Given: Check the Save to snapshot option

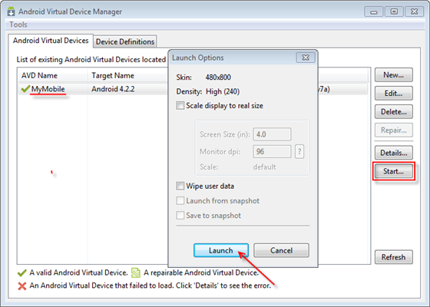Looking at the screenshot, I should 180,216.
